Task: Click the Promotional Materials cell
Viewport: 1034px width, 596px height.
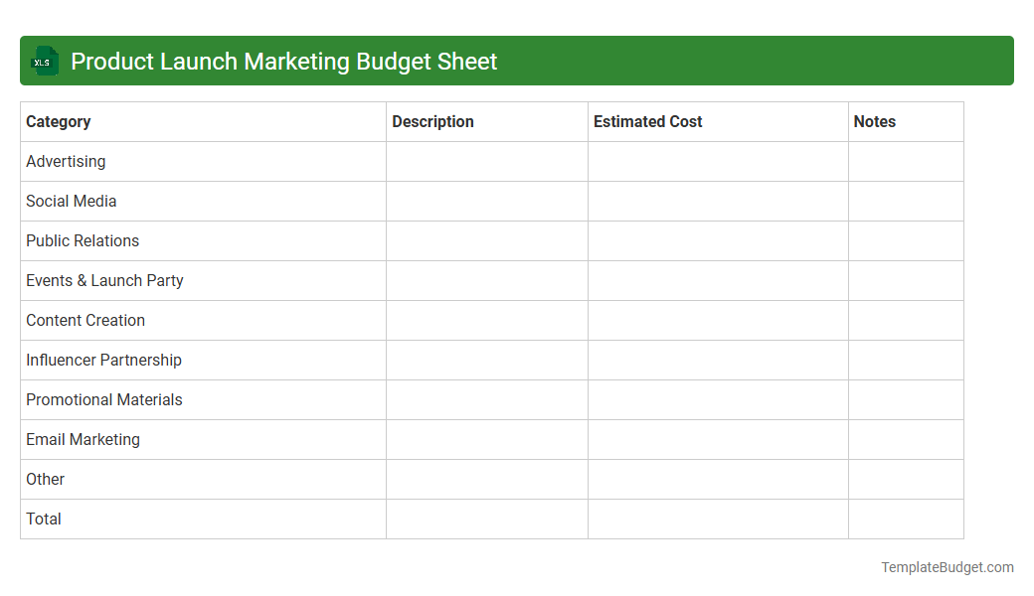Action: click(x=103, y=399)
